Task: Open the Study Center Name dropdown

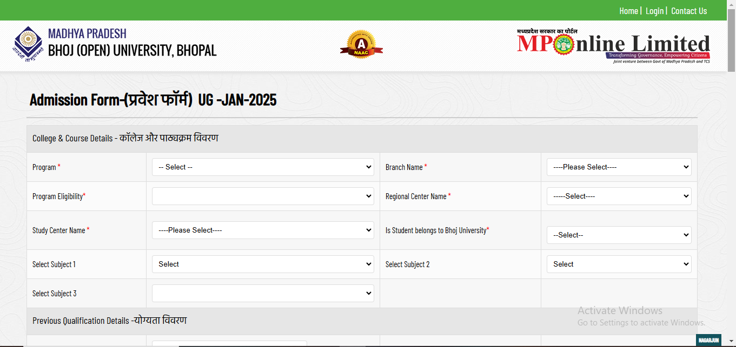Action: pos(263,230)
